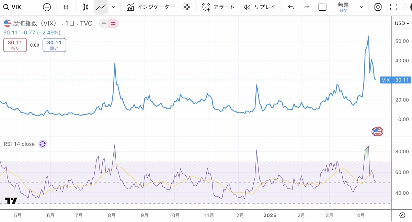The image size is (412, 222).
Task: Add symbol with the plus circle icon
Action: (47, 7)
